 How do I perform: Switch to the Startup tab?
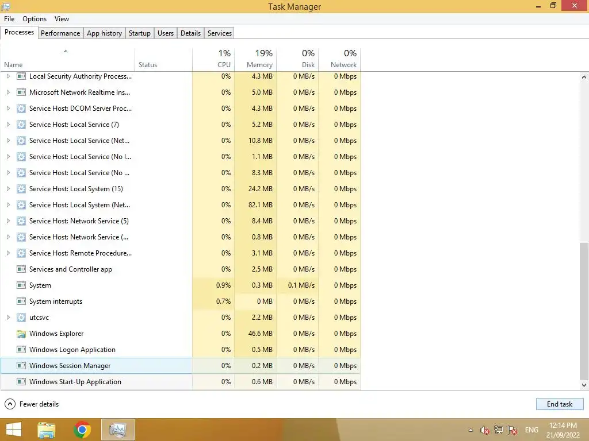[x=140, y=33]
